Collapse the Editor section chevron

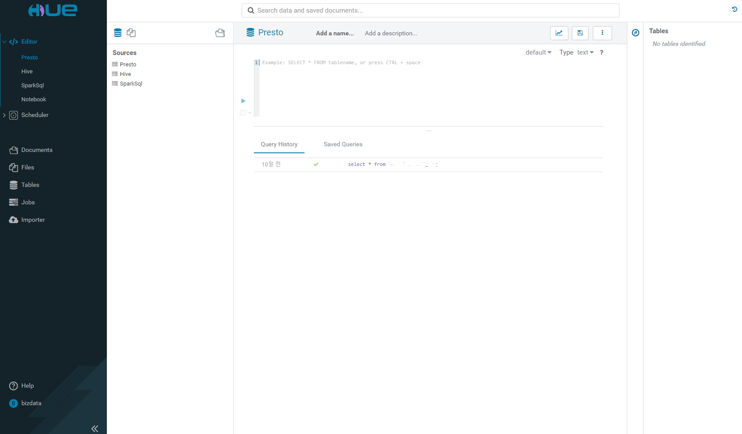(x=4, y=42)
